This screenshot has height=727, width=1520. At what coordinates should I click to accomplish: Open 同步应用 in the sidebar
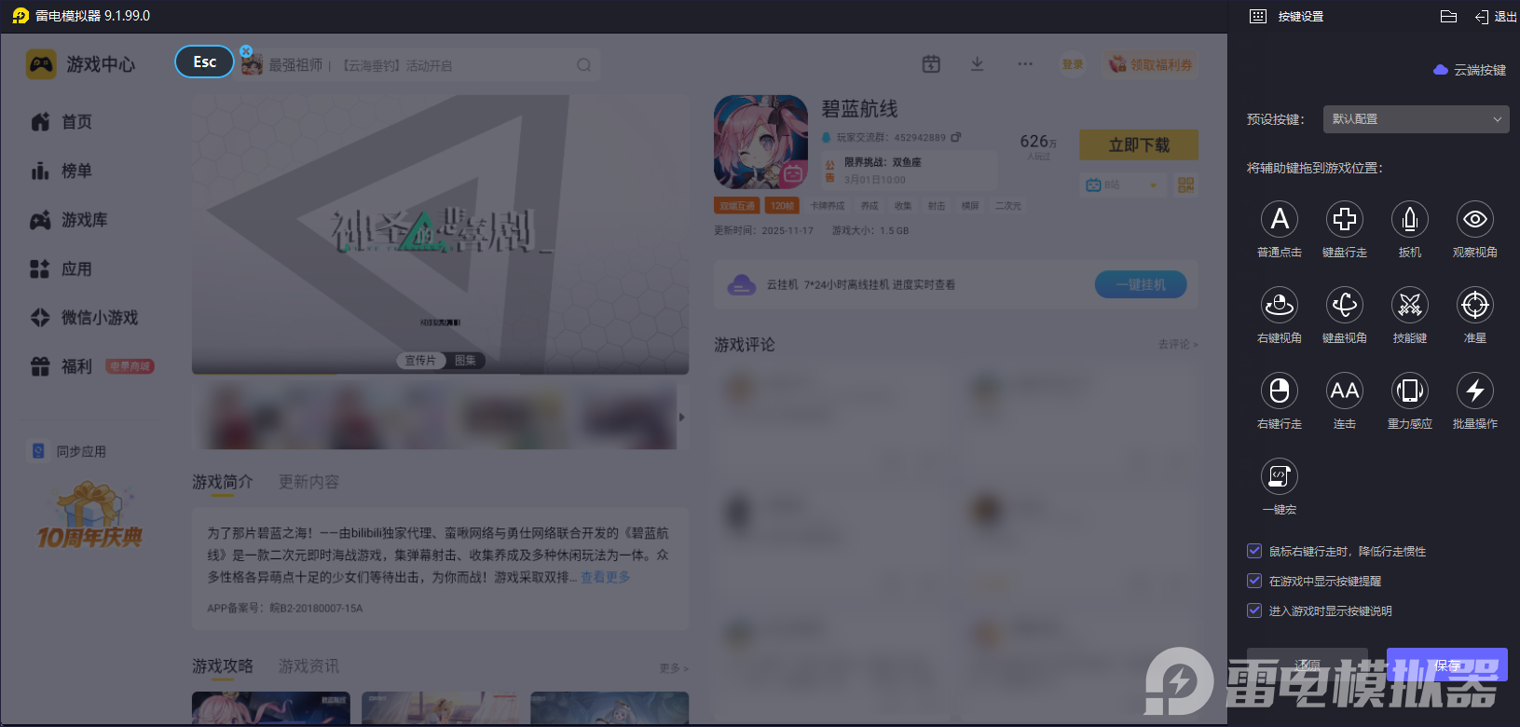click(x=69, y=451)
